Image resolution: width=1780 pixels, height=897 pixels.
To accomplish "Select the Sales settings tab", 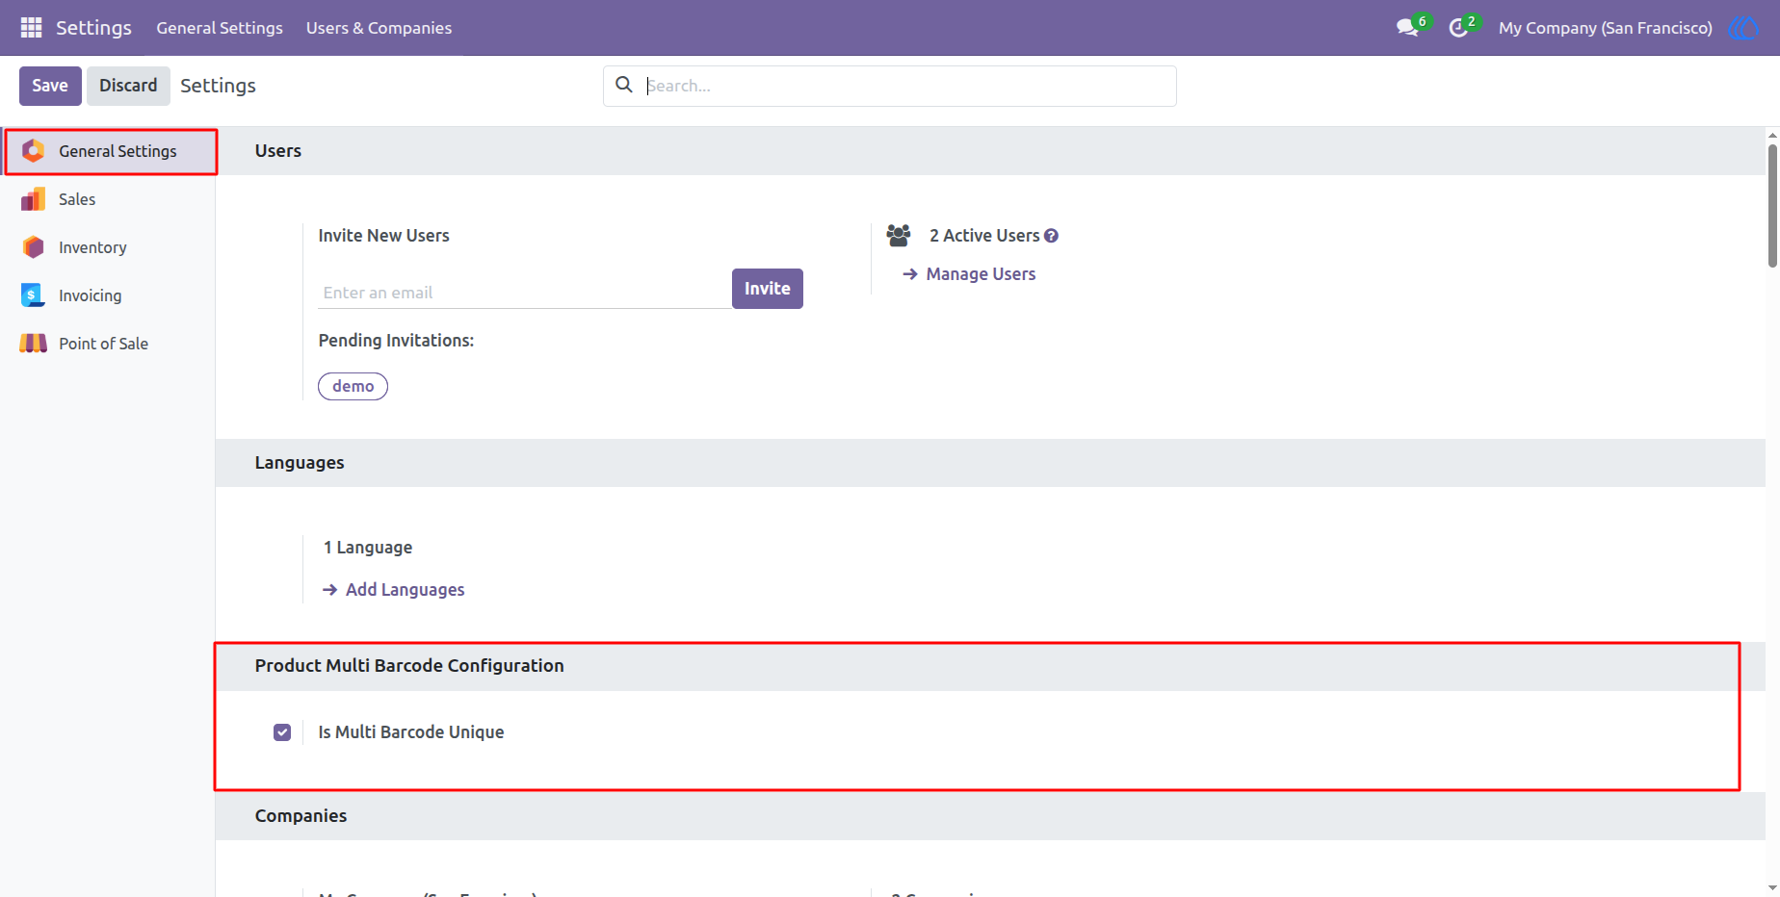I will pos(108,199).
